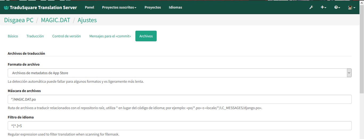Switch to the Básico tab

(x=13, y=36)
